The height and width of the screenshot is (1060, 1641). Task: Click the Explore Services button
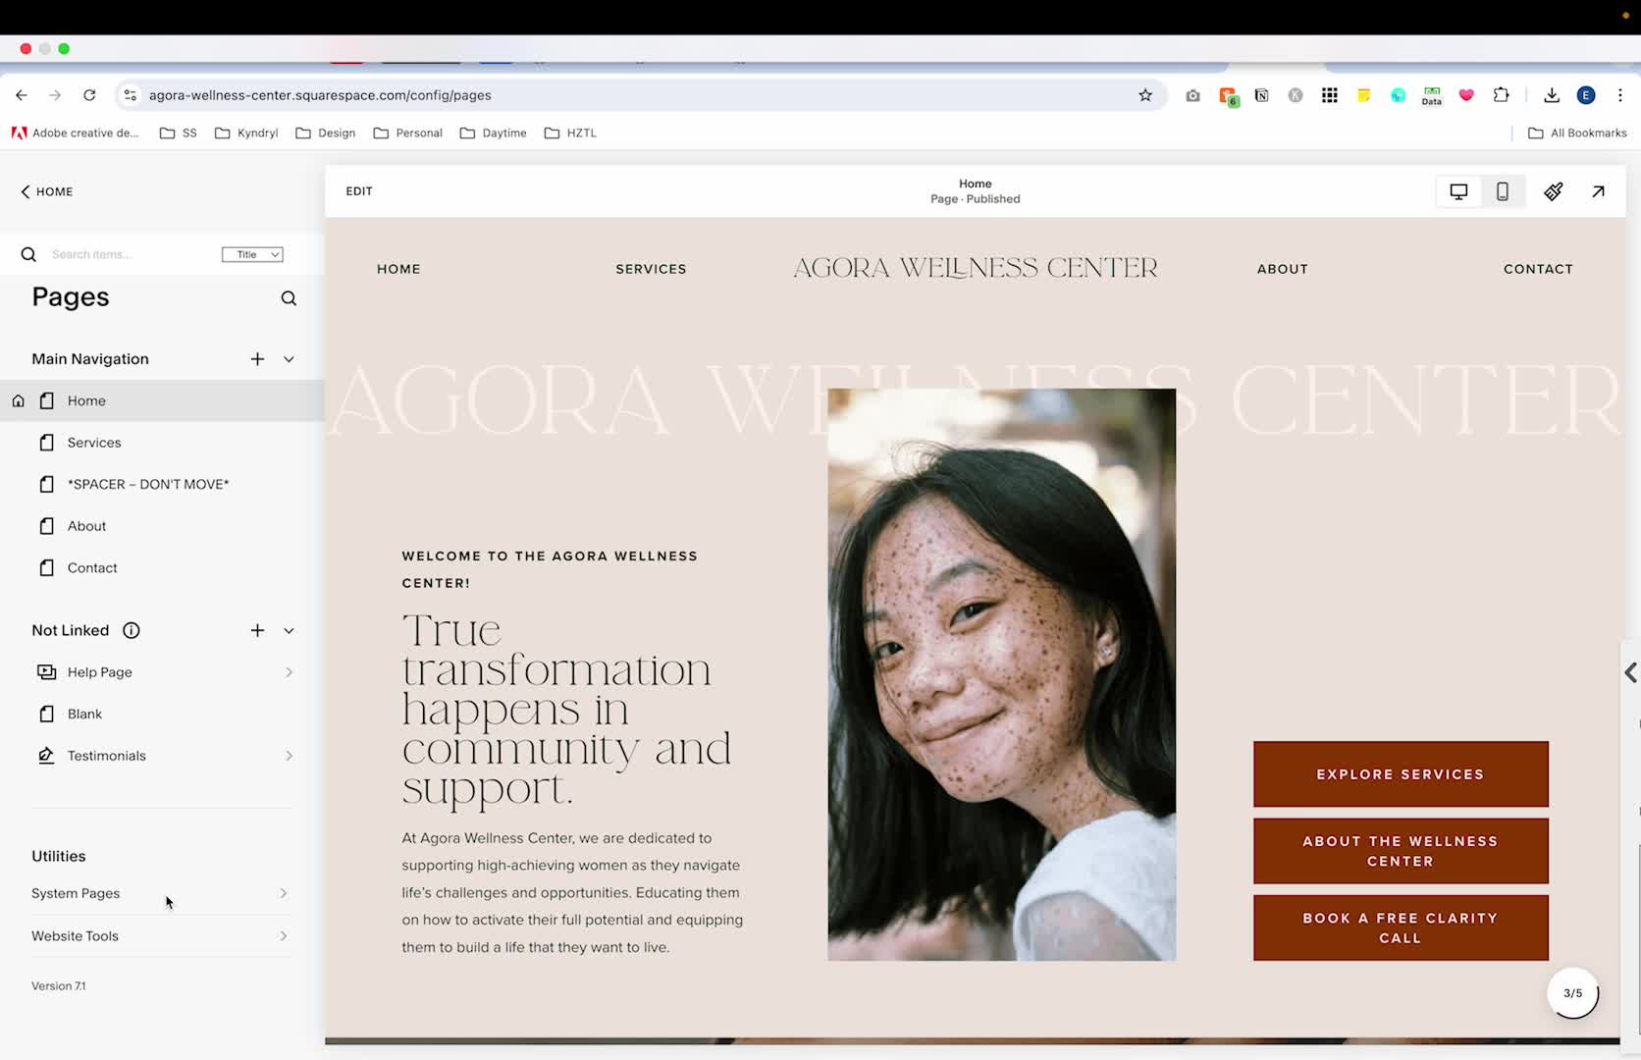pos(1401,774)
